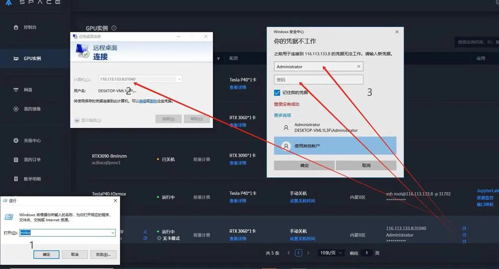Select 使用其他帐户 option
The image size is (499, 269).
[335, 146]
